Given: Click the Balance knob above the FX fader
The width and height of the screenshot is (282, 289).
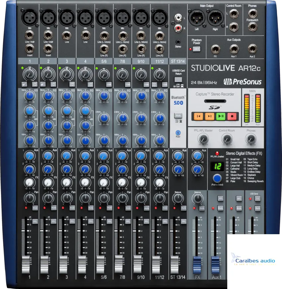Looking at the screenshot, I should pyautogui.click(x=197, y=198).
